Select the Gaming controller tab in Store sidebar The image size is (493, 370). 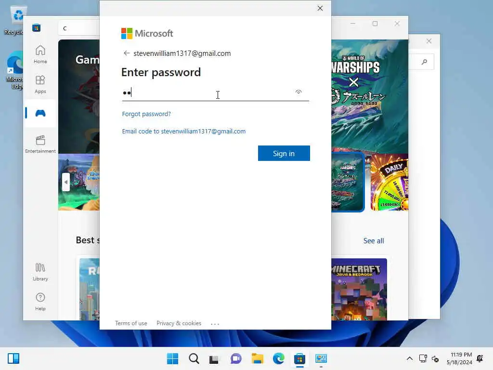click(40, 113)
